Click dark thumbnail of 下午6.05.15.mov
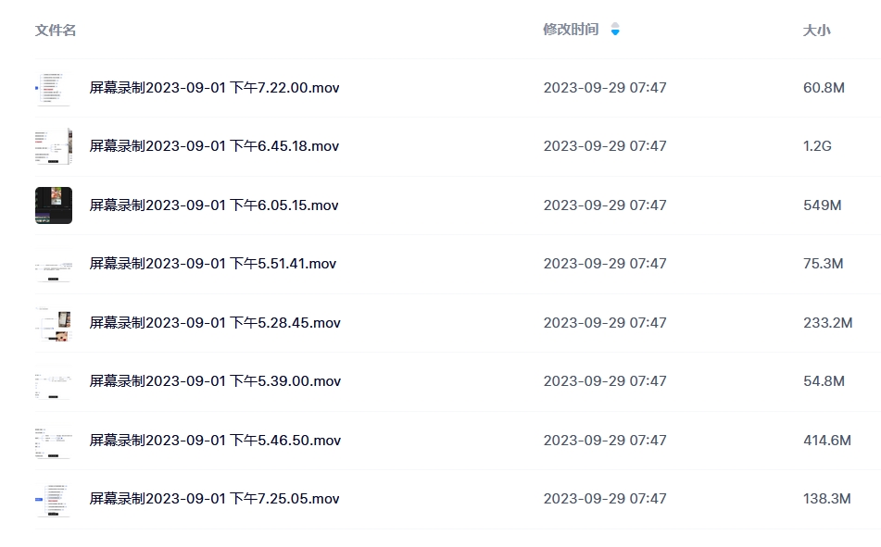The width and height of the screenshot is (881, 547). [54, 205]
